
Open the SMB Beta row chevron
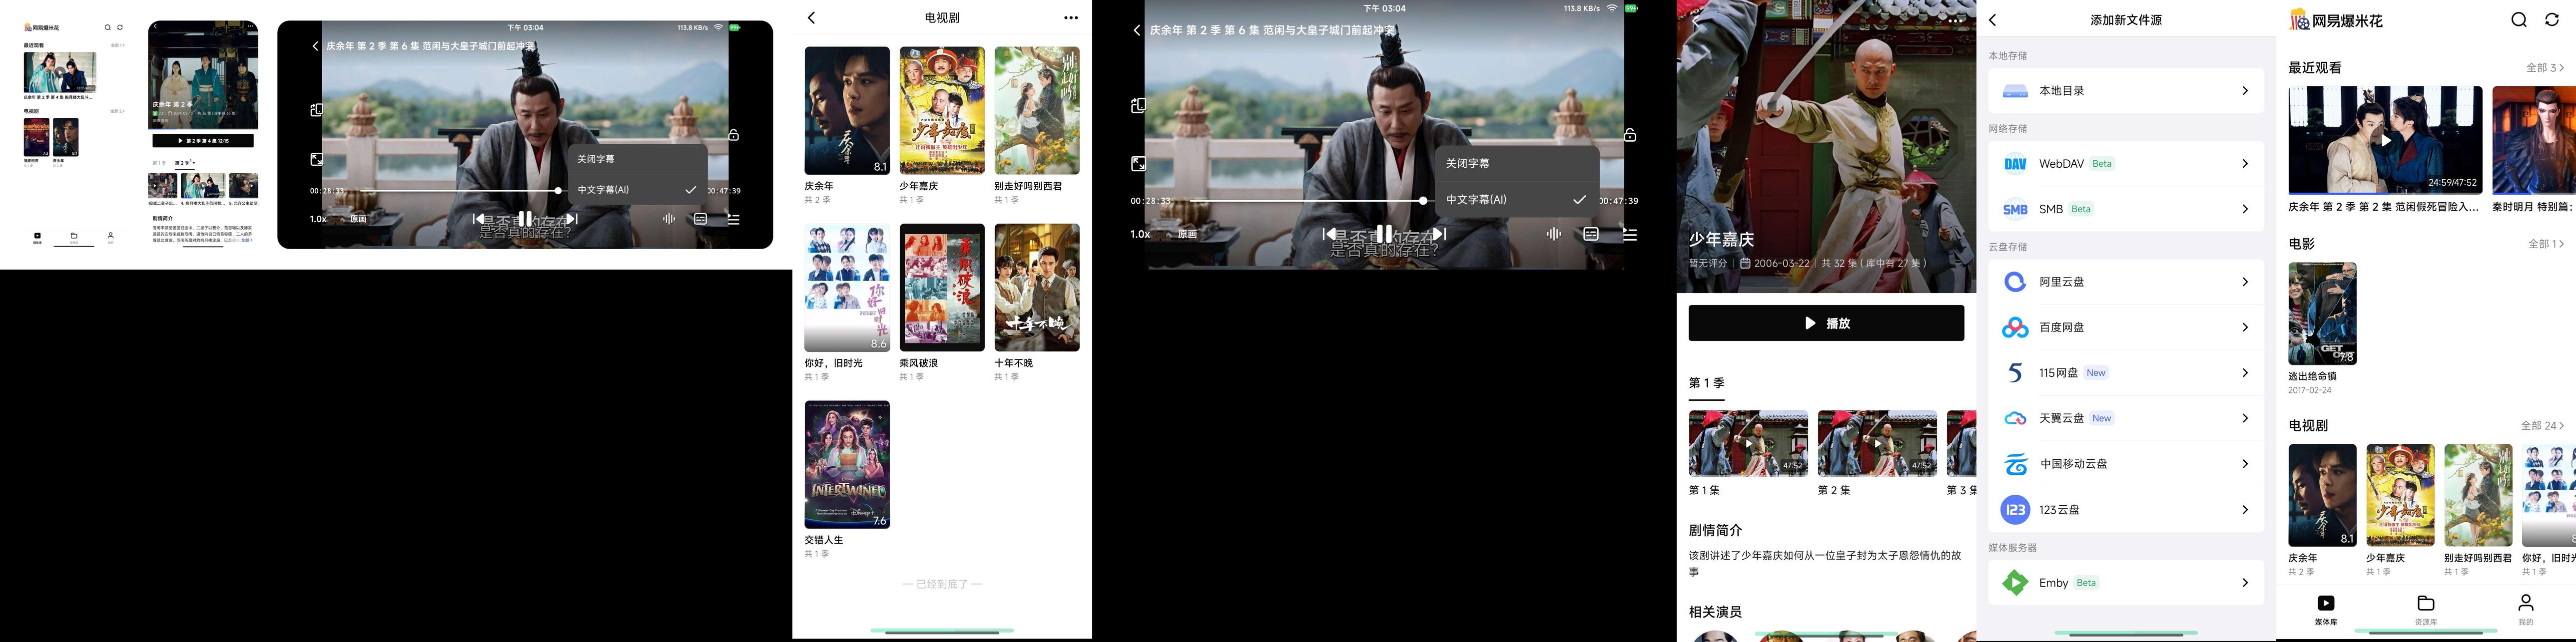(x=2245, y=210)
